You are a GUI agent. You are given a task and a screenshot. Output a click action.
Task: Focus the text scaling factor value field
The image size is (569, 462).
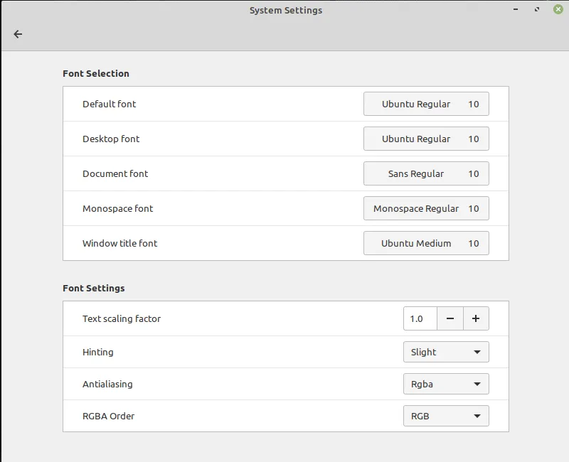[420, 319]
